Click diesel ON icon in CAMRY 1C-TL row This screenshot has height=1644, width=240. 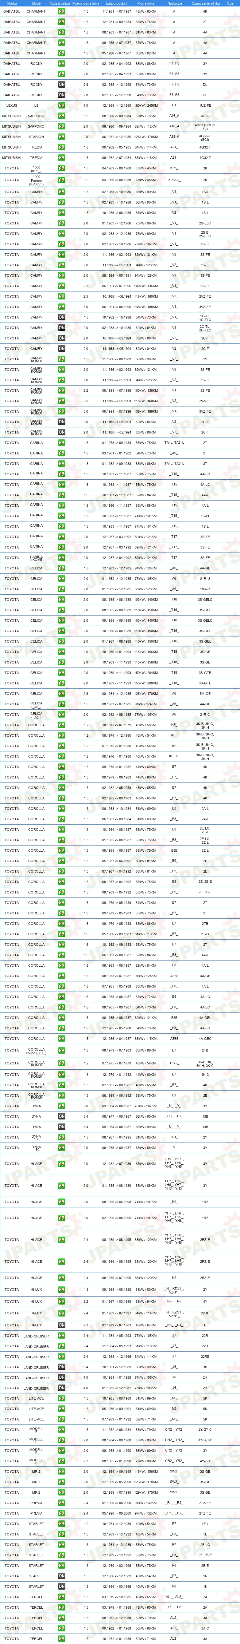[x=62, y=317]
